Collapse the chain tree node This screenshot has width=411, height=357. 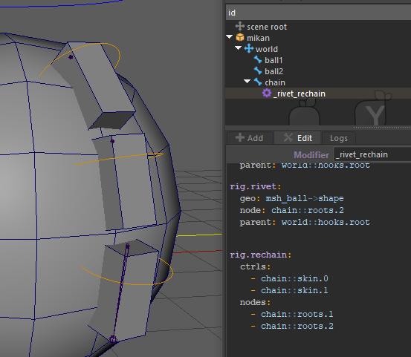click(247, 82)
